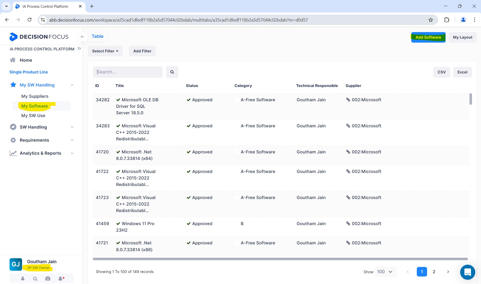Go to previous page arrow
This screenshot has height=284, width=481.
click(408, 272)
